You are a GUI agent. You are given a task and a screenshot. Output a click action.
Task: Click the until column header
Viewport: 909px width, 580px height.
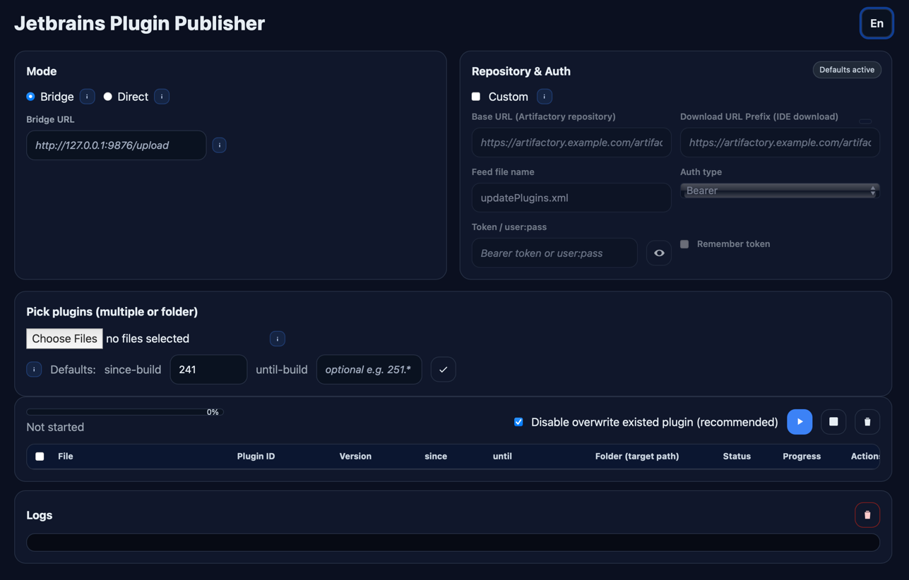coord(502,457)
